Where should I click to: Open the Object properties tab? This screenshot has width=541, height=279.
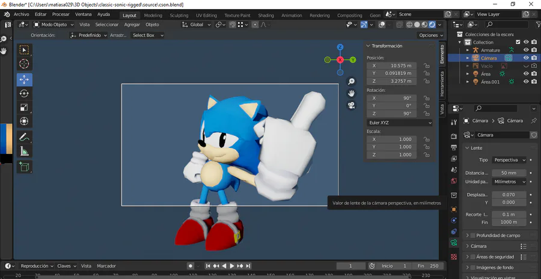pyautogui.click(x=454, y=209)
